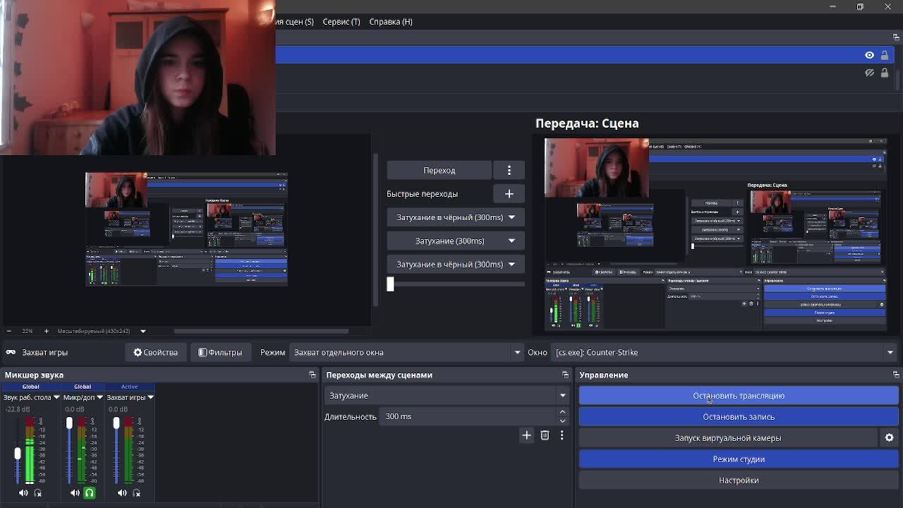Undock the sources panel at top right
Screen dimensions: 903x508
[x=896, y=37]
